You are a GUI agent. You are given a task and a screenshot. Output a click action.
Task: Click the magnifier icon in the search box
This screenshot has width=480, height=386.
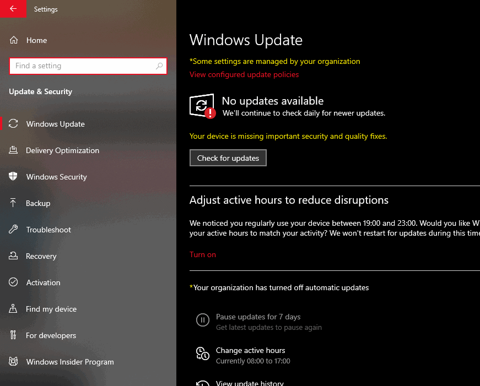click(x=159, y=66)
